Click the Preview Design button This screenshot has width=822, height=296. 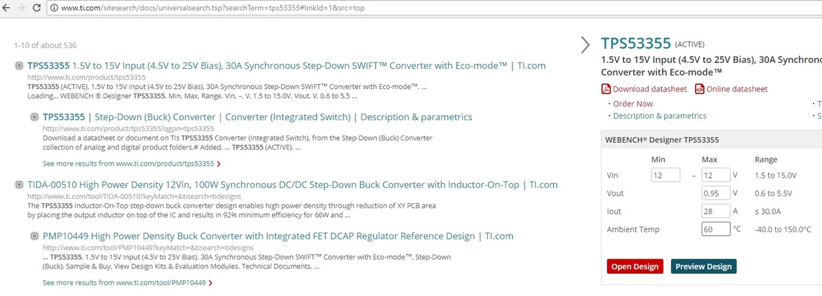coord(704,266)
